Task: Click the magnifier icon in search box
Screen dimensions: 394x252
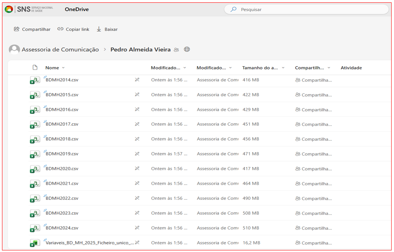Action: (234, 9)
